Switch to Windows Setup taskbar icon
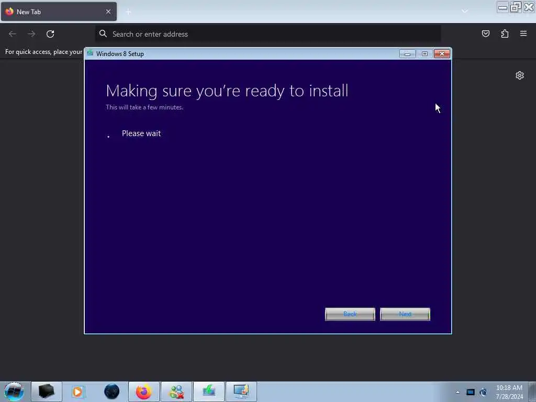The height and width of the screenshot is (402, 536). (x=208, y=392)
